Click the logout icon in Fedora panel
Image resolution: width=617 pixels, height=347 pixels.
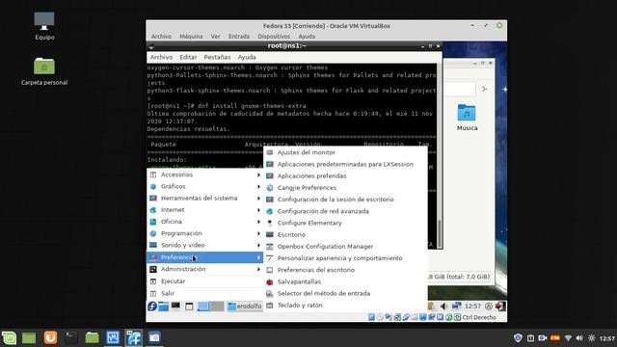pyautogui.click(x=500, y=307)
